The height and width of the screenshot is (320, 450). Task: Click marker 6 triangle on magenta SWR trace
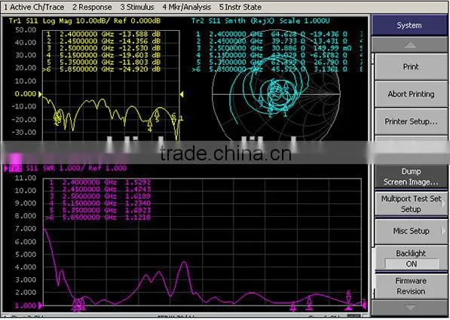[348, 300]
